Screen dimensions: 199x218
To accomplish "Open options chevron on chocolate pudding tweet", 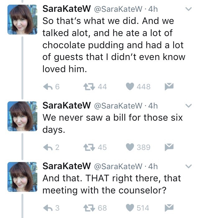I will pyautogui.click(x=188, y=10).
